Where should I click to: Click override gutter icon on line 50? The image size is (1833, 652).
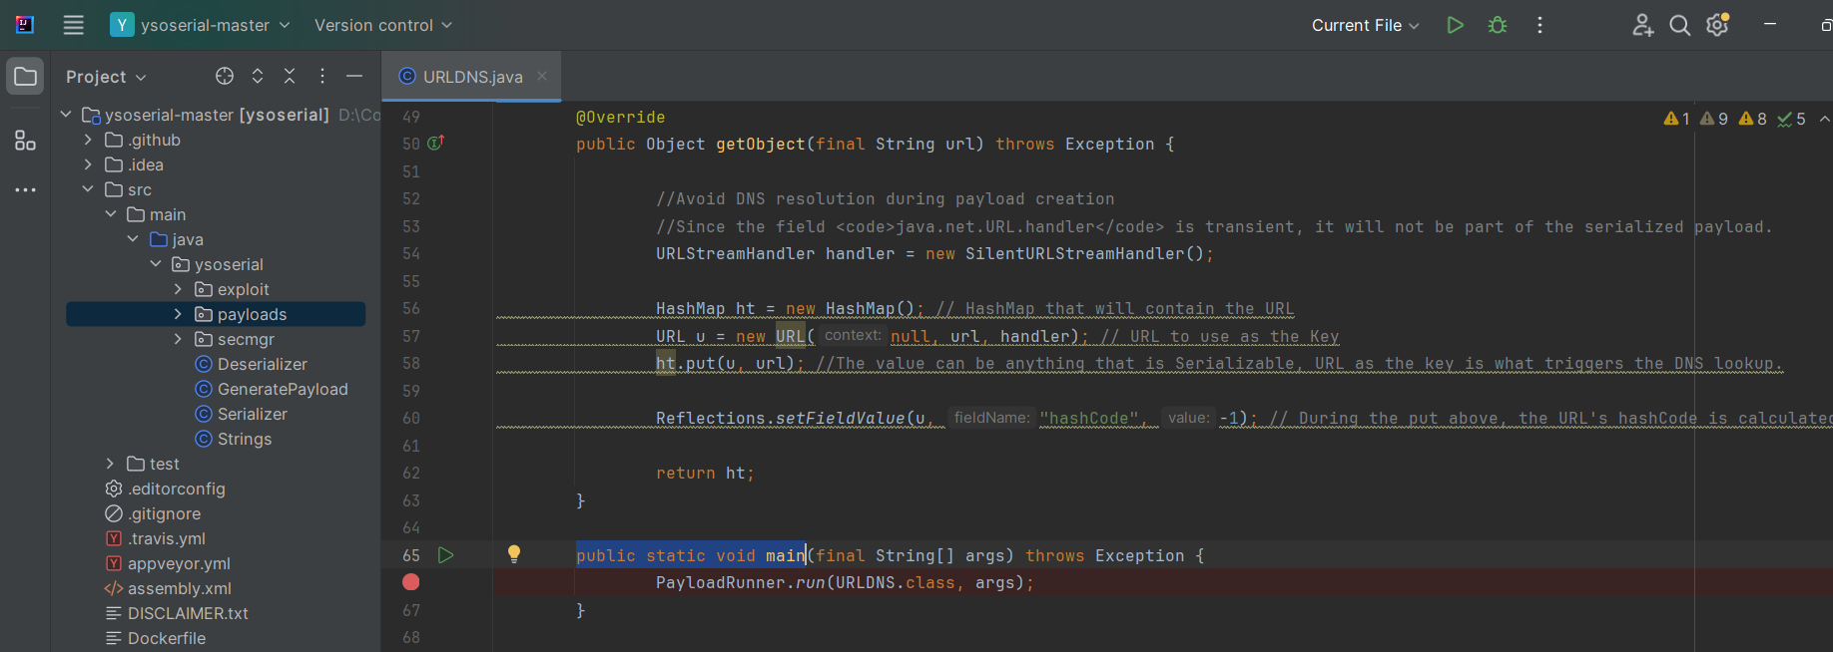436,143
